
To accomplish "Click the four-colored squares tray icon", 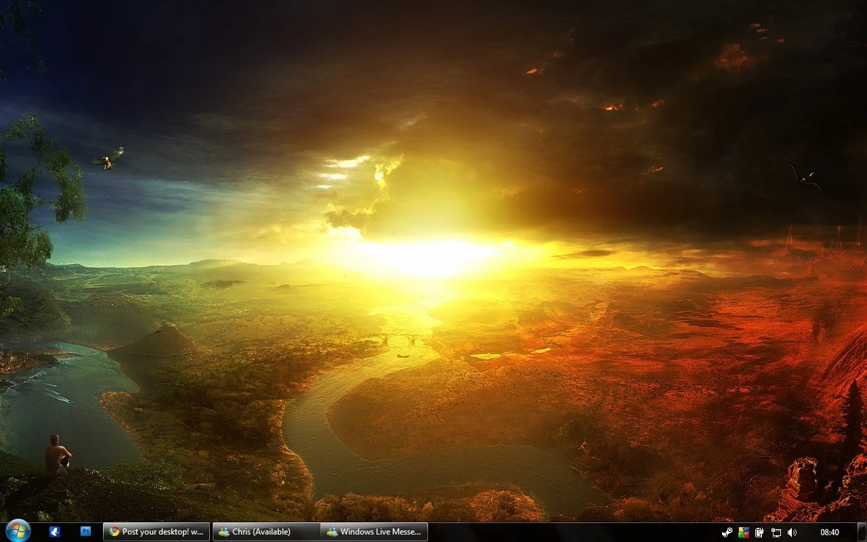I will (744, 533).
